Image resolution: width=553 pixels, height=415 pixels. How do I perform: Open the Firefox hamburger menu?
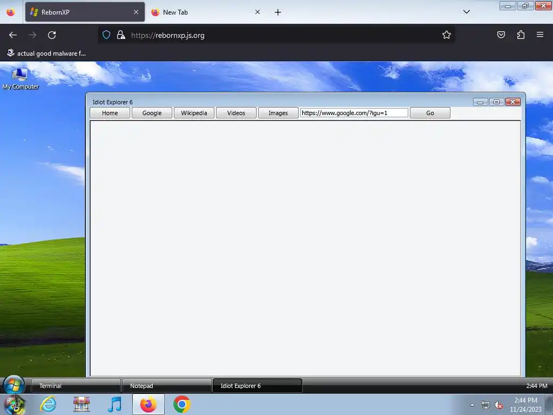tap(540, 35)
